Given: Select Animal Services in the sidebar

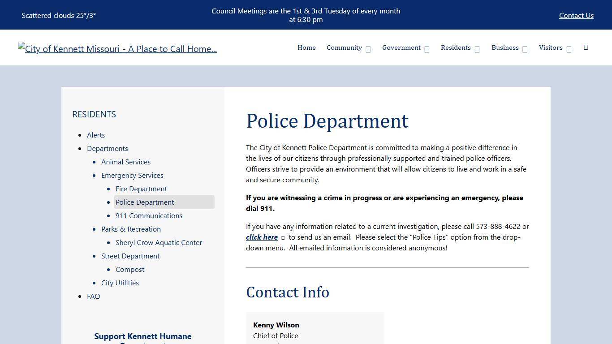Looking at the screenshot, I should click(x=126, y=162).
